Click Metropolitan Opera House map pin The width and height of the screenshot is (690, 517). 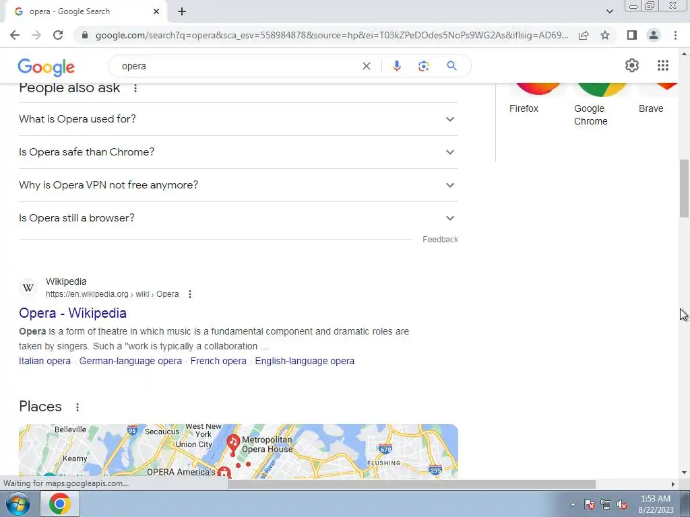(233, 444)
